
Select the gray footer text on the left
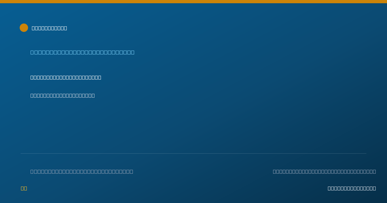click(x=82, y=171)
